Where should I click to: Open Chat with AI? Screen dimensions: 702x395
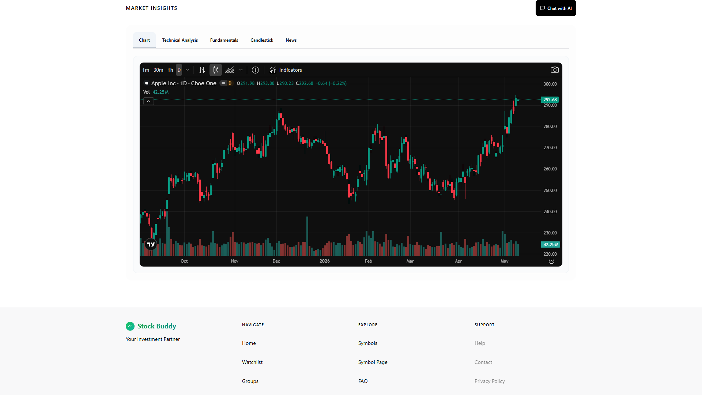(x=556, y=8)
